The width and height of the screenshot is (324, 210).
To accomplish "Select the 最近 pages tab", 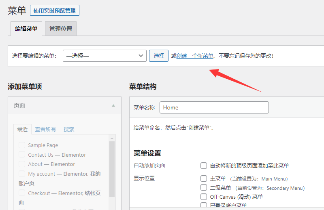I will [x=22, y=129].
